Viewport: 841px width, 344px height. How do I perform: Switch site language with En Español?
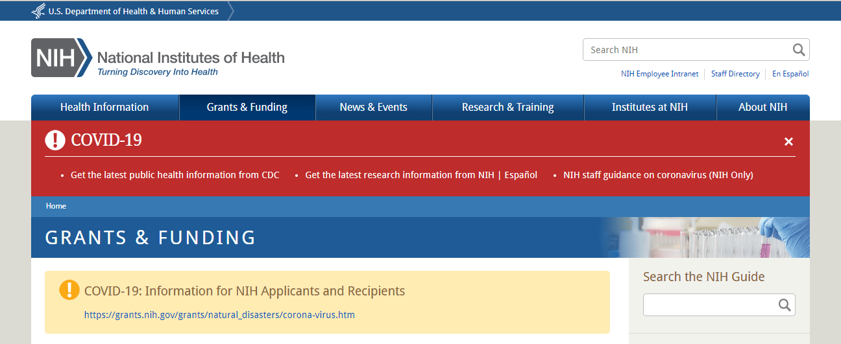(790, 74)
